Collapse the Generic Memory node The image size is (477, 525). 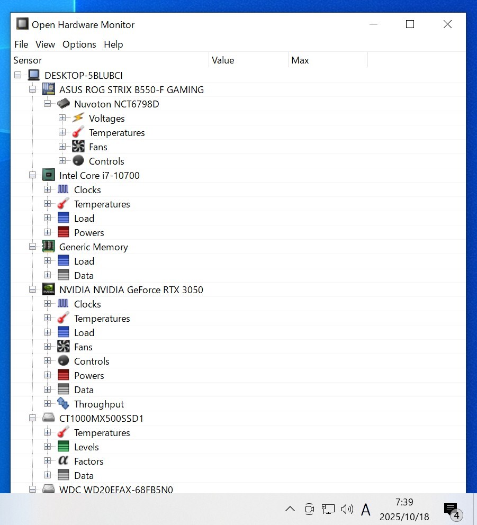[x=32, y=247]
